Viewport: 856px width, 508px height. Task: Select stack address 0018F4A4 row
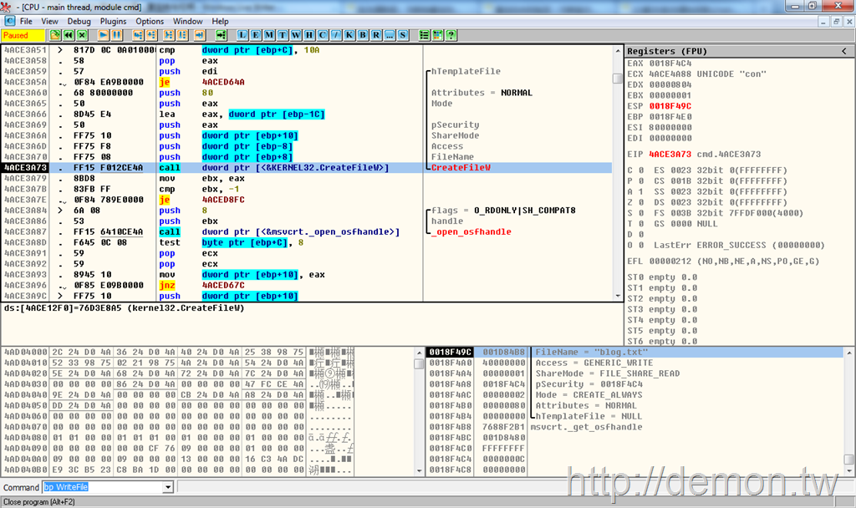[x=634, y=373]
